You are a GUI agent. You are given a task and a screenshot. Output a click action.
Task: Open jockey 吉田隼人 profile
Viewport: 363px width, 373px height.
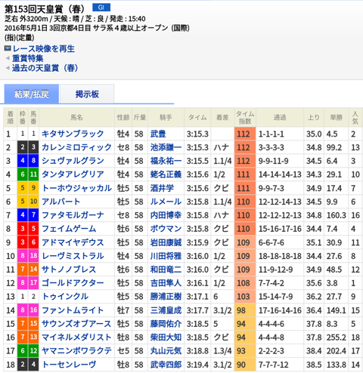pyautogui.click(x=166, y=283)
